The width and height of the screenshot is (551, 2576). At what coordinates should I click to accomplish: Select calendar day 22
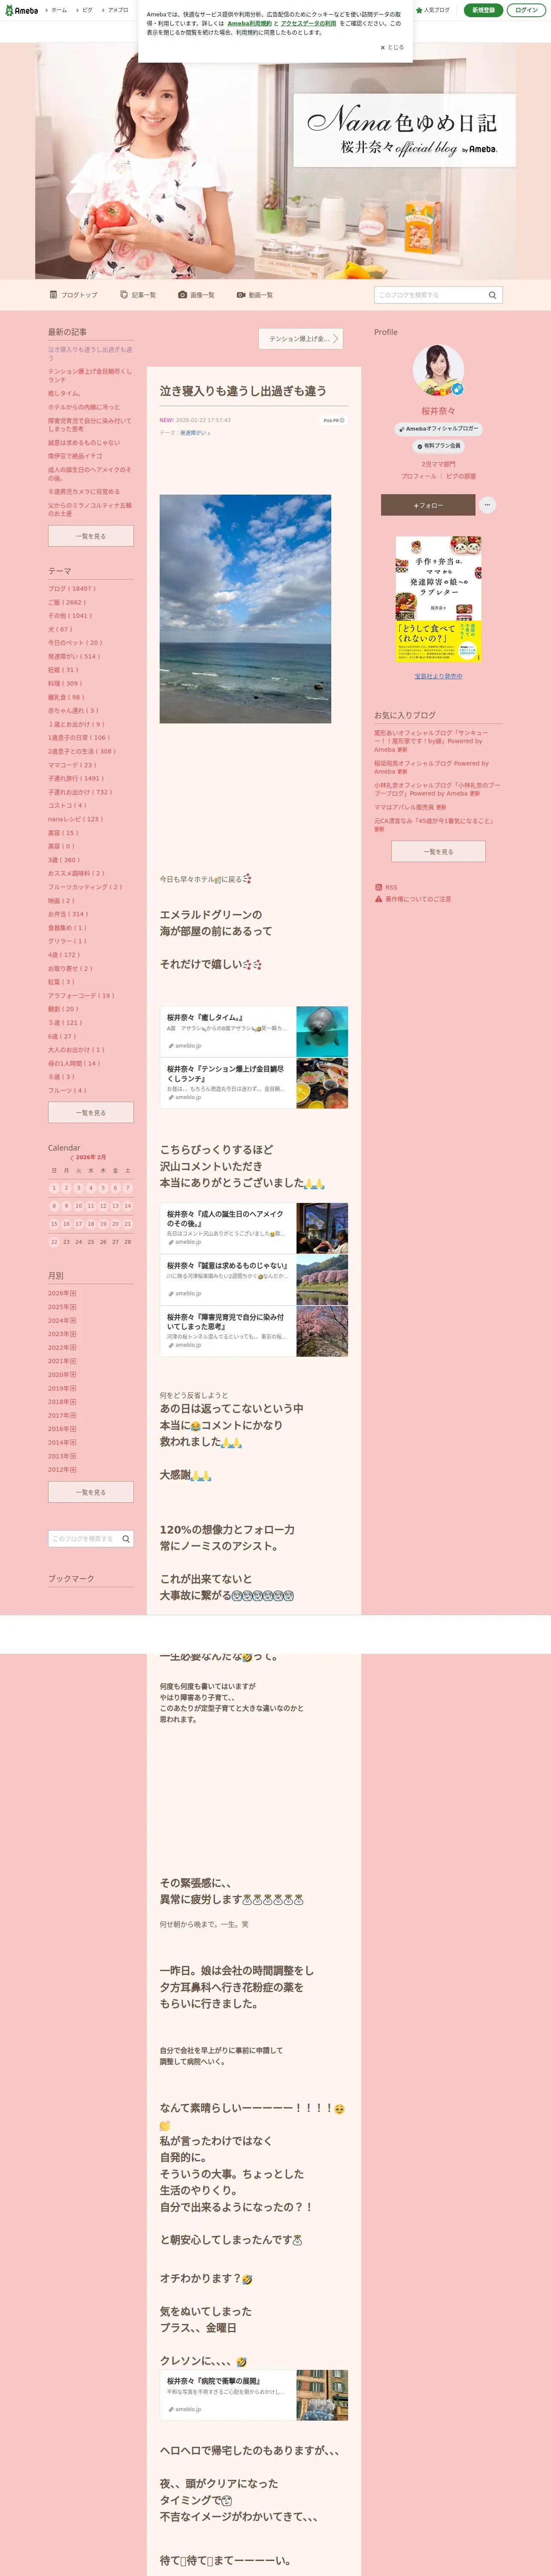click(54, 1242)
